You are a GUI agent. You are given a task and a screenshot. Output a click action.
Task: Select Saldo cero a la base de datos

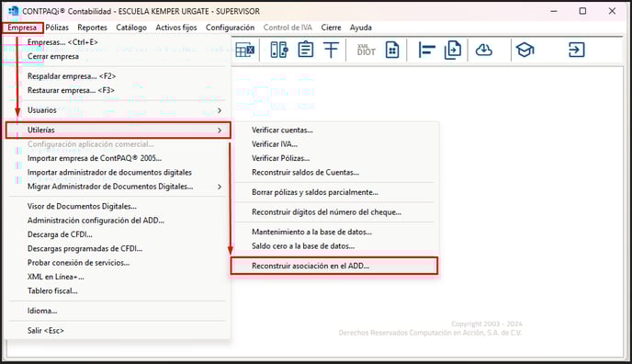pyautogui.click(x=335, y=246)
